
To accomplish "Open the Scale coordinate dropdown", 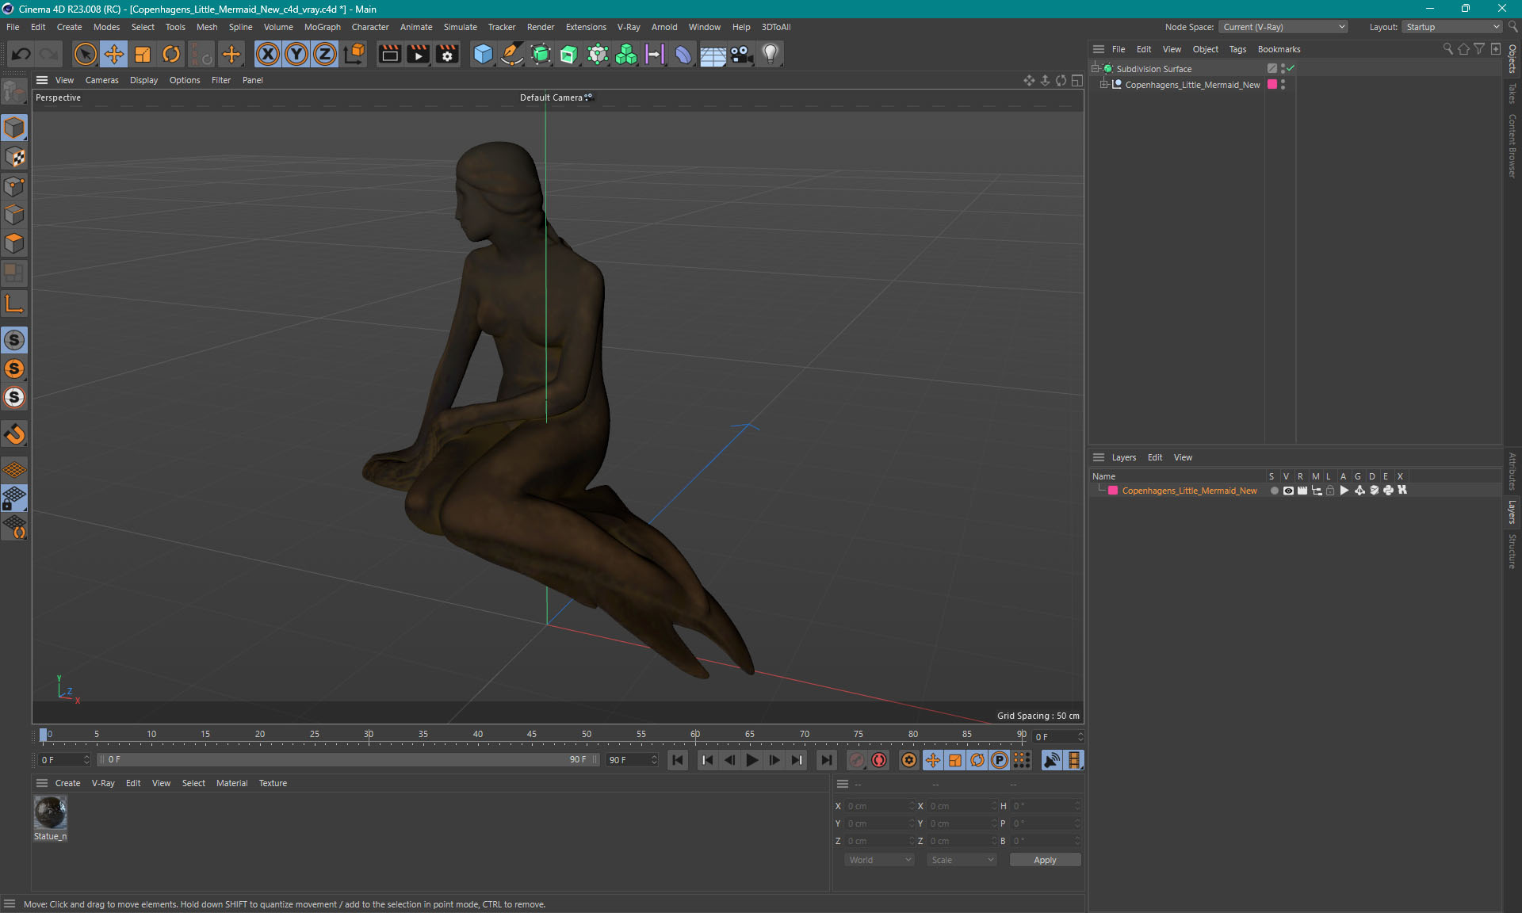I will click(962, 860).
